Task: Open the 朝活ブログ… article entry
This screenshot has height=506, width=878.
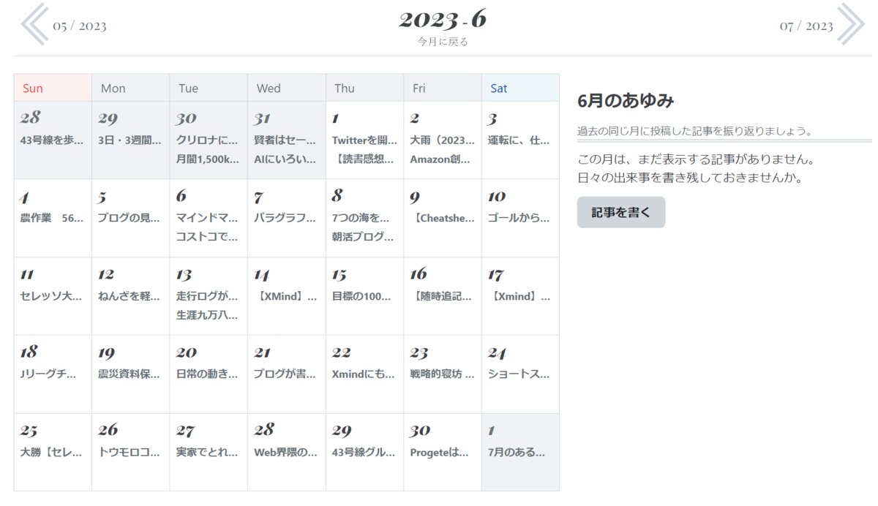Action: [x=363, y=237]
